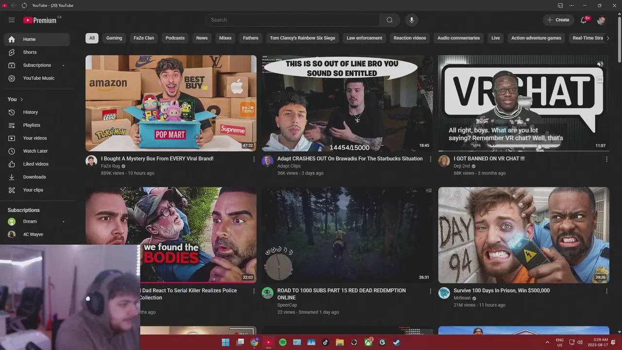Open the Adapt Clips channel avatar

point(267,161)
